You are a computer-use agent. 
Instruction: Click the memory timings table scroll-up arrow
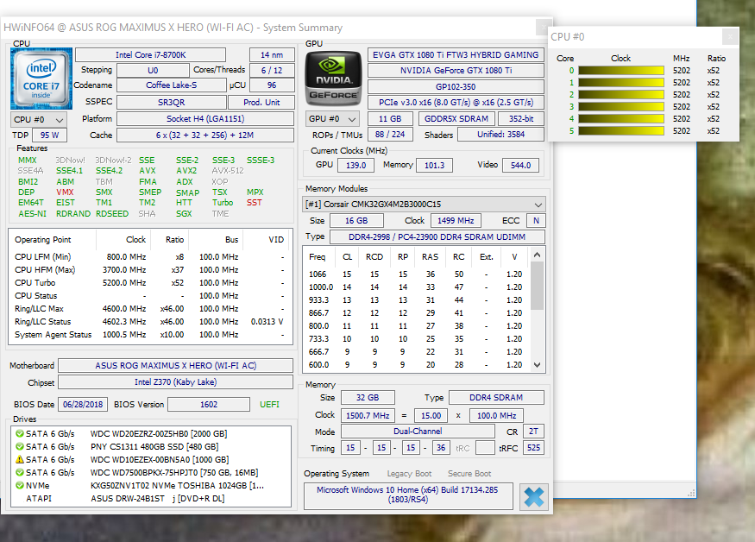538,255
